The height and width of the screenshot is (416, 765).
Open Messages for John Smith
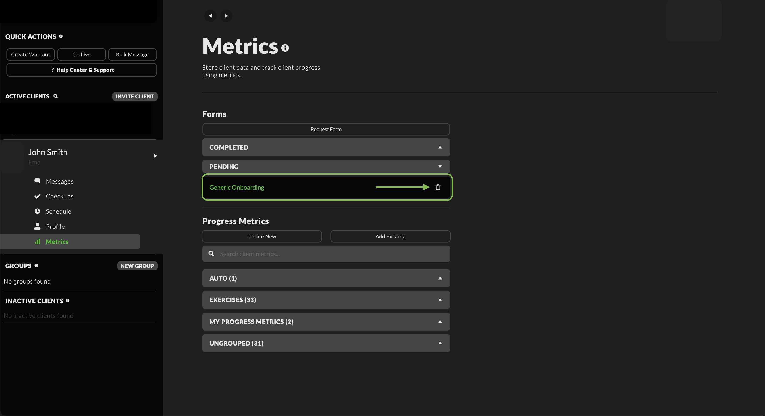(59, 181)
